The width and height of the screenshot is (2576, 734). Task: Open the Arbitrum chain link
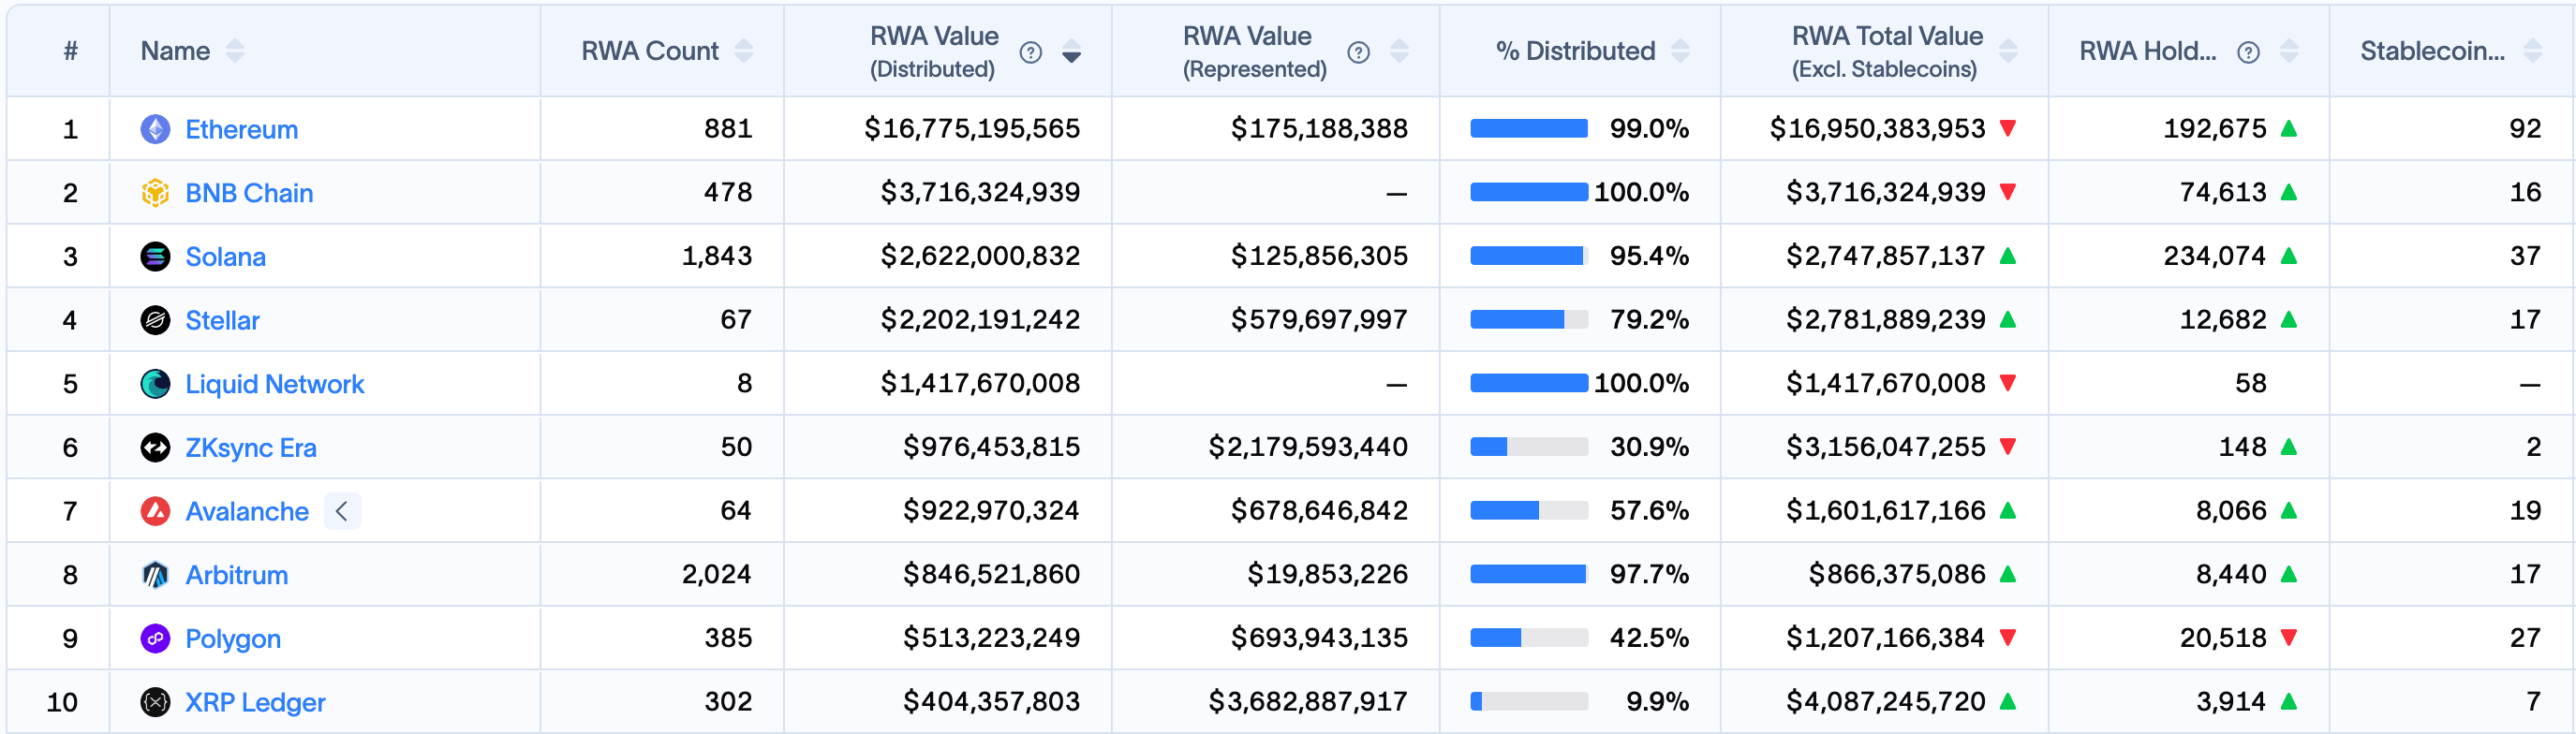236,575
